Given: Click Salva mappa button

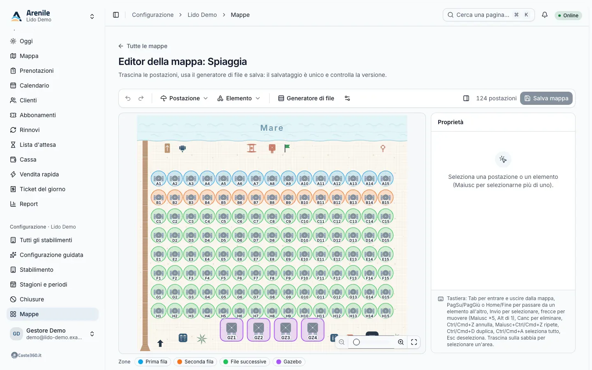Looking at the screenshot, I should click(x=546, y=98).
